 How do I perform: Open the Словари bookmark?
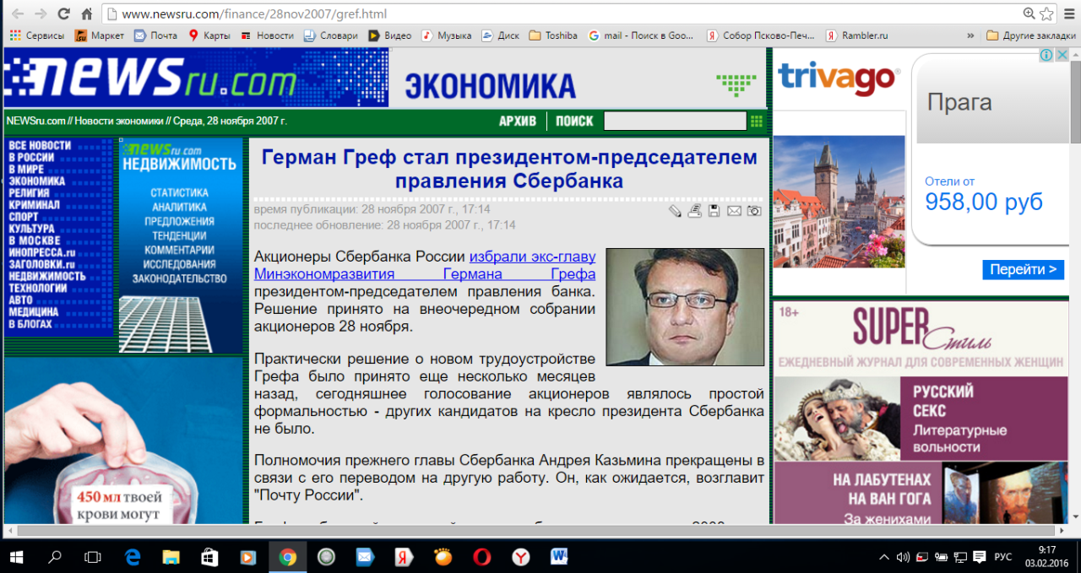[x=331, y=35]
